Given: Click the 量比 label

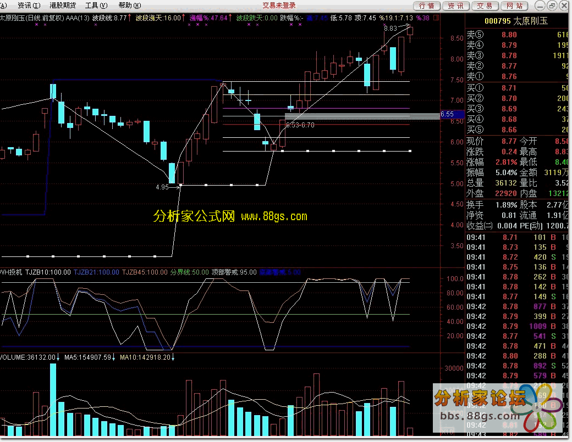Looking at the screenshot, I should tap(528, 183).
